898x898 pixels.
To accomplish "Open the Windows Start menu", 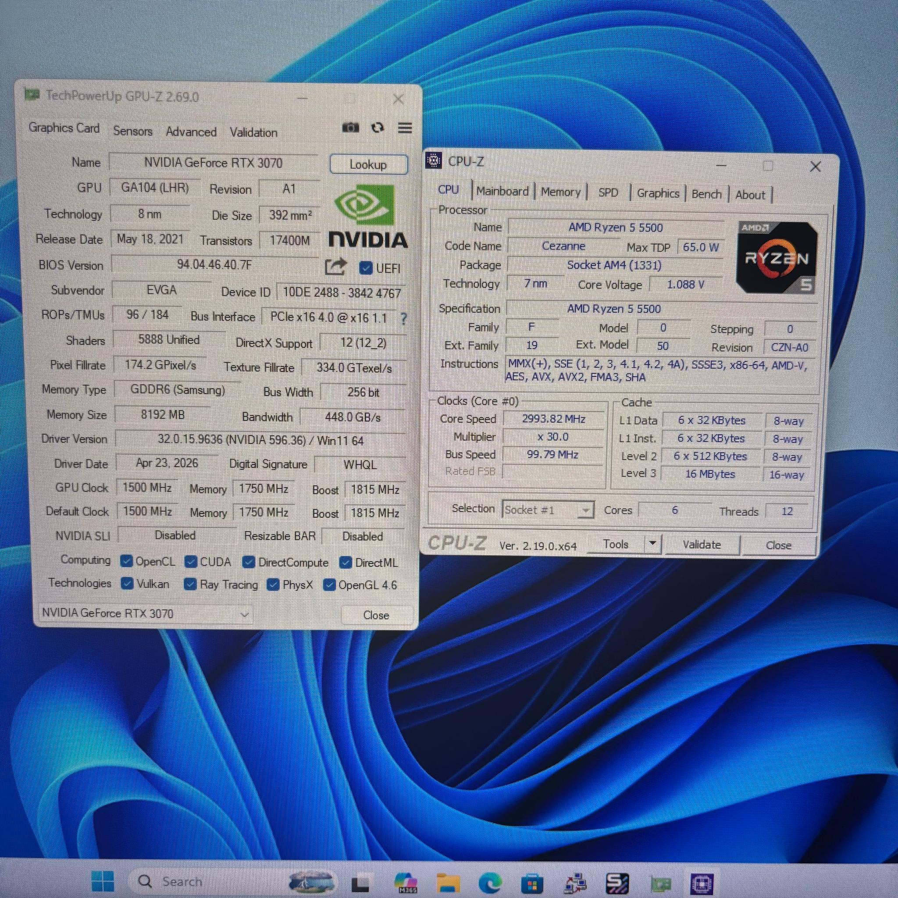I will [103, 881].
